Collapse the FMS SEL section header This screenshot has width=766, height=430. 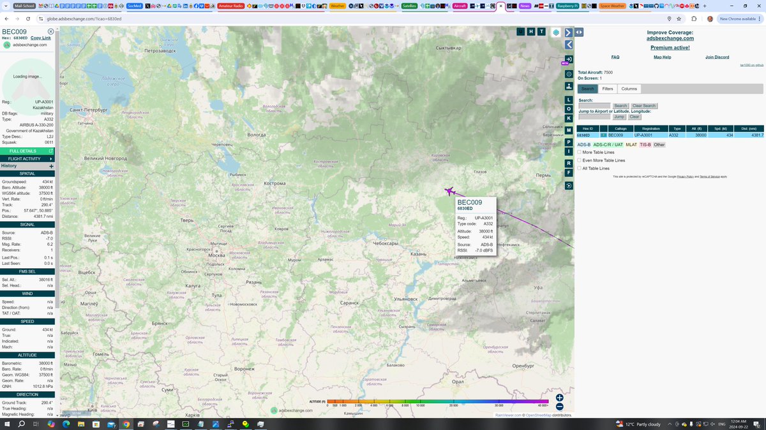[27, 271]
